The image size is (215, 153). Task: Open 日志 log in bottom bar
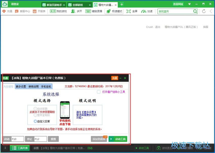point(90,148)
